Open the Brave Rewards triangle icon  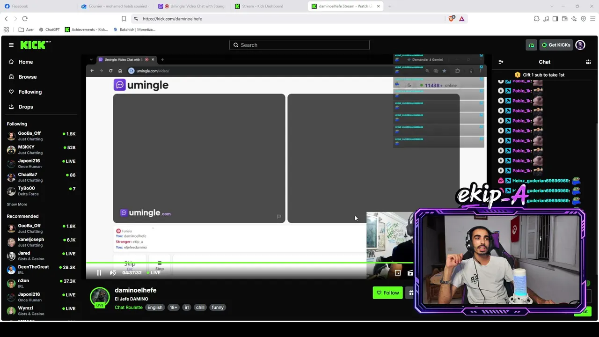tap(461, 19)
